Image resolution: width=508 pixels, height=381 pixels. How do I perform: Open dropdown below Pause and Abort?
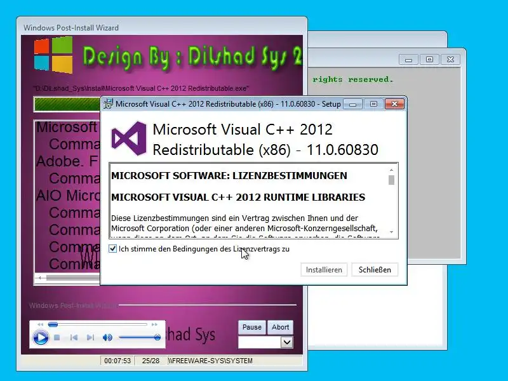287,342
